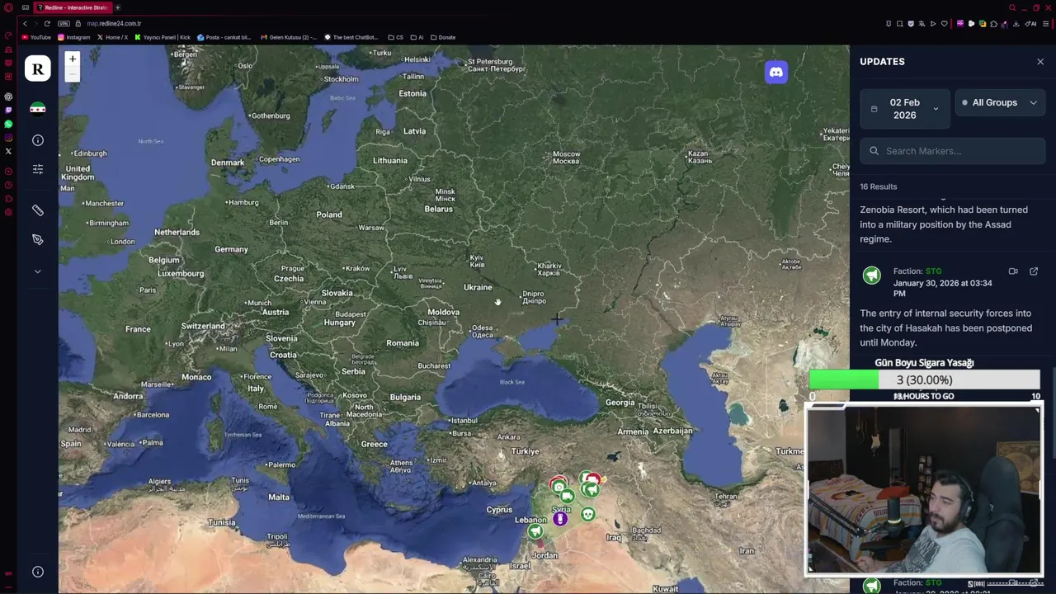
Task: Open the Discord button on the map
Action: click(x=775, y=73)
